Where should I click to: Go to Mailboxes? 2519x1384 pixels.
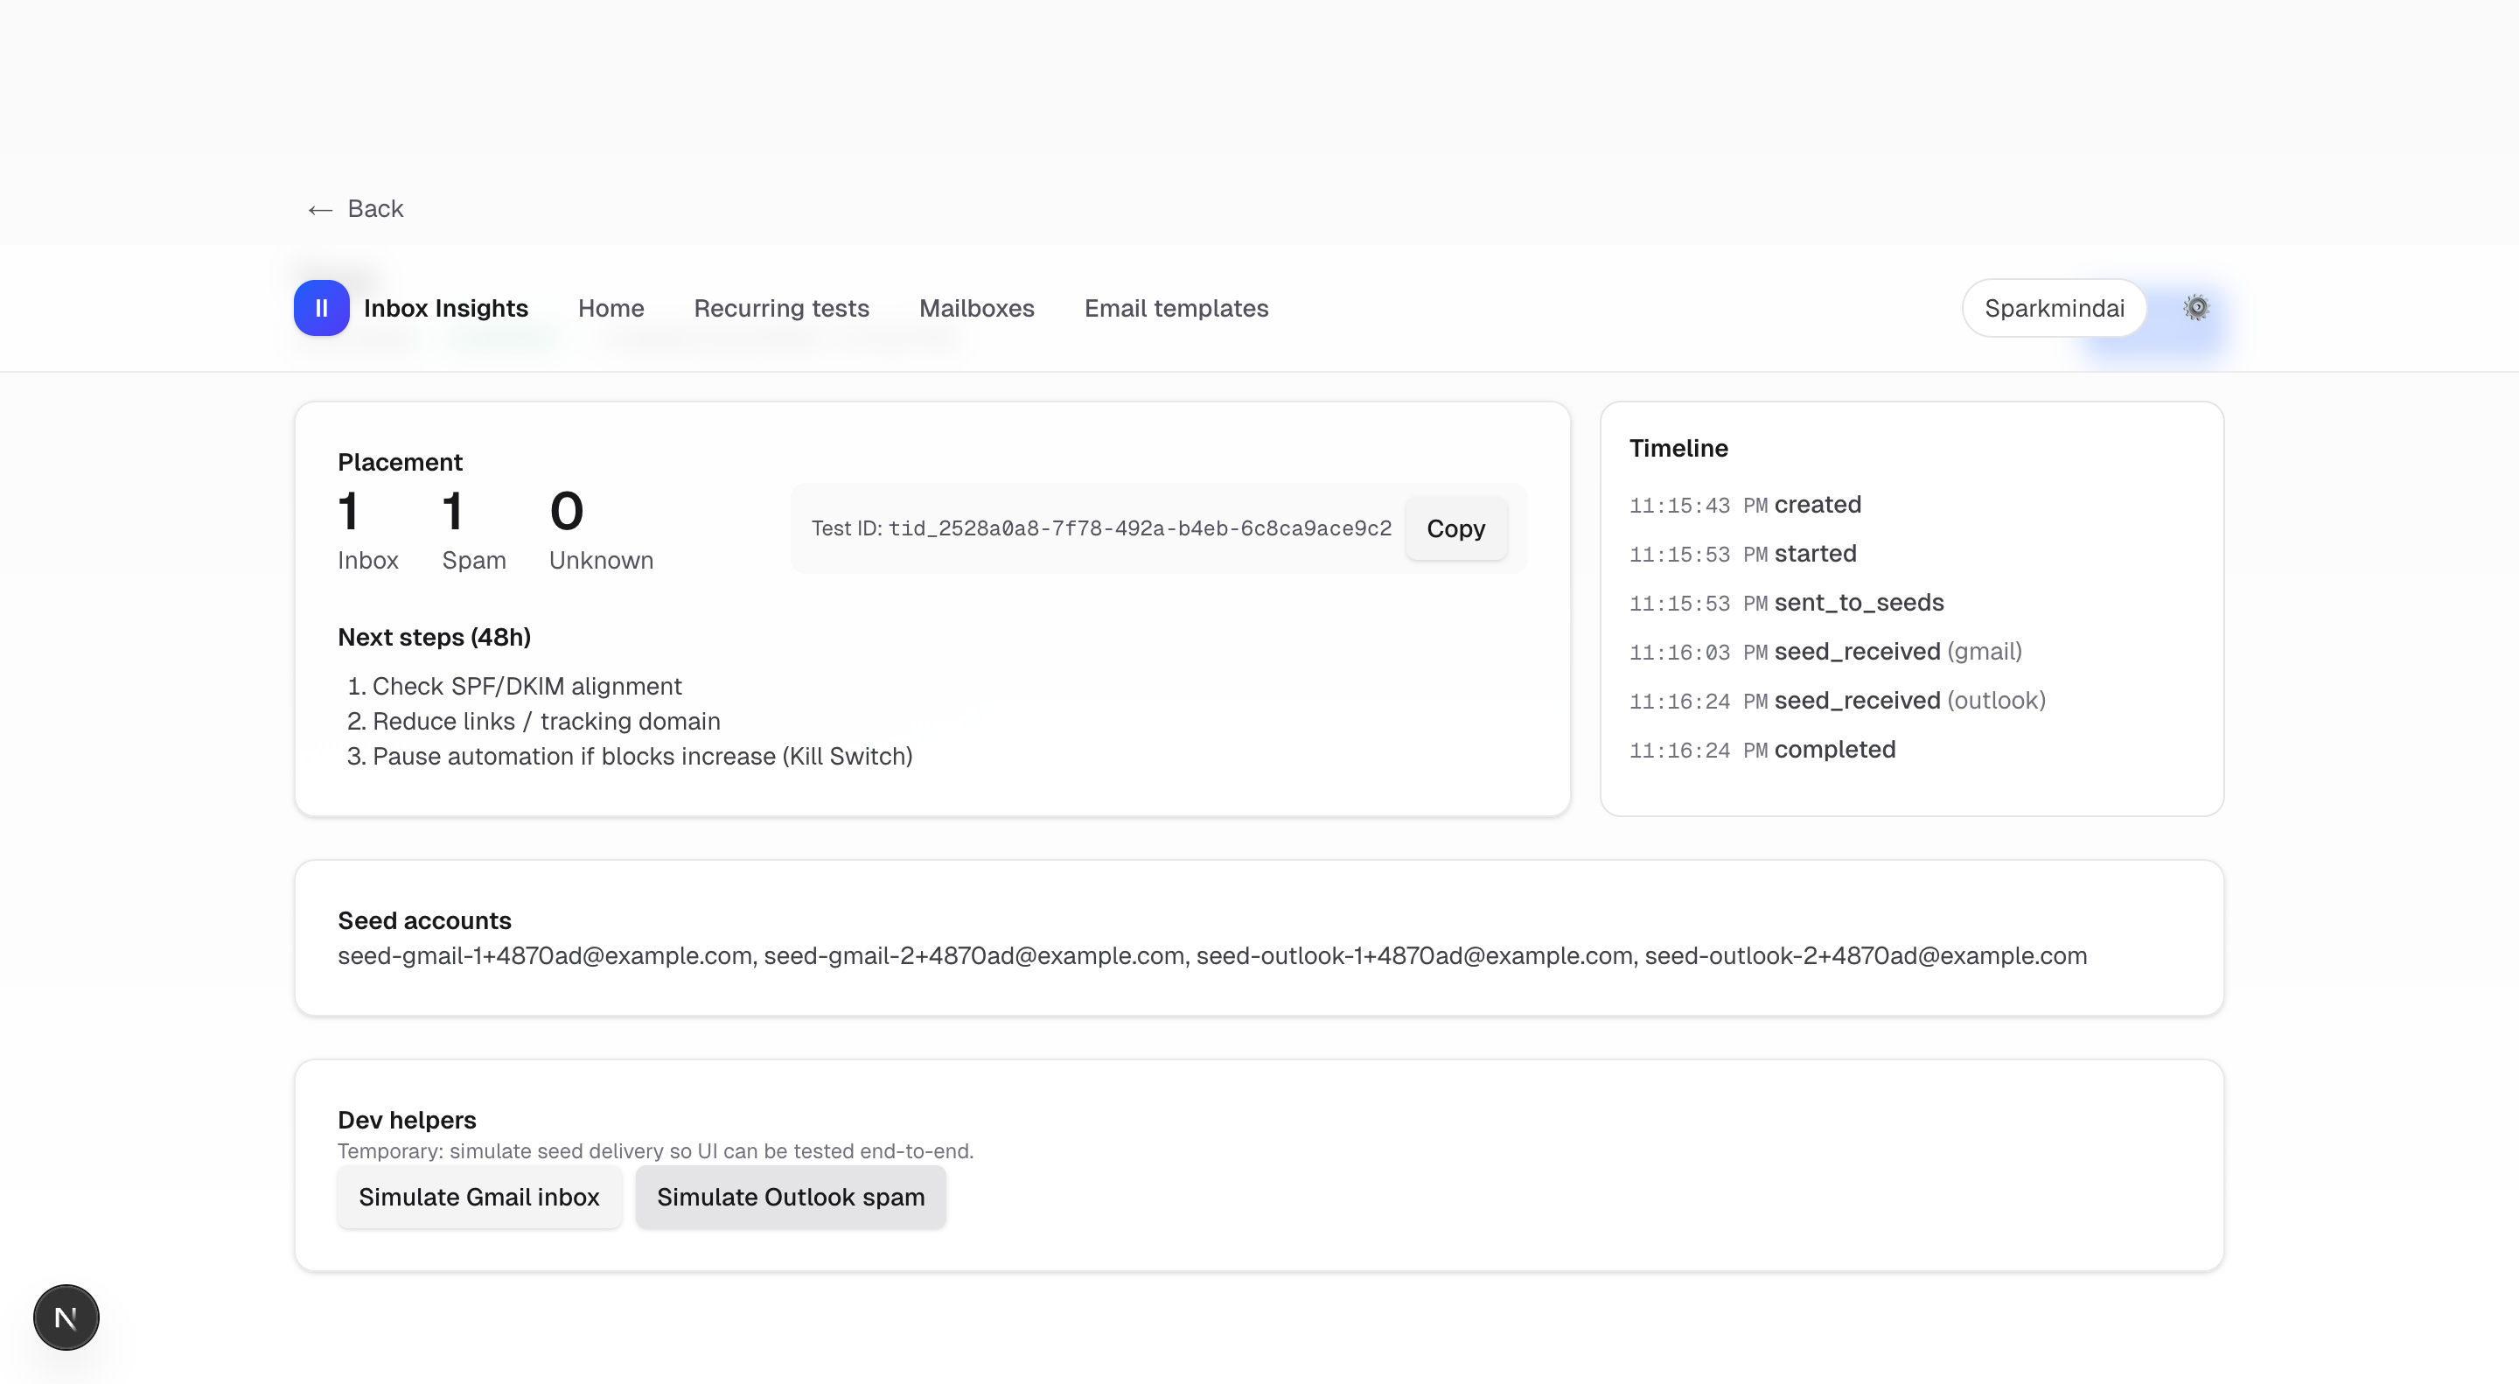pos(976,308)
